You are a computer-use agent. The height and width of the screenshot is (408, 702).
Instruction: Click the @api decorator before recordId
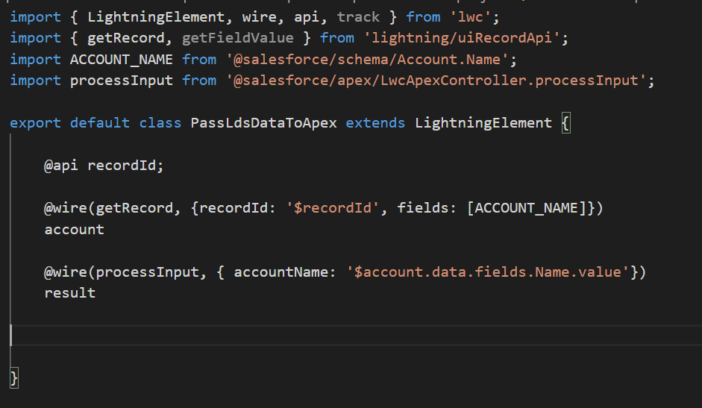tap(61, 166)
